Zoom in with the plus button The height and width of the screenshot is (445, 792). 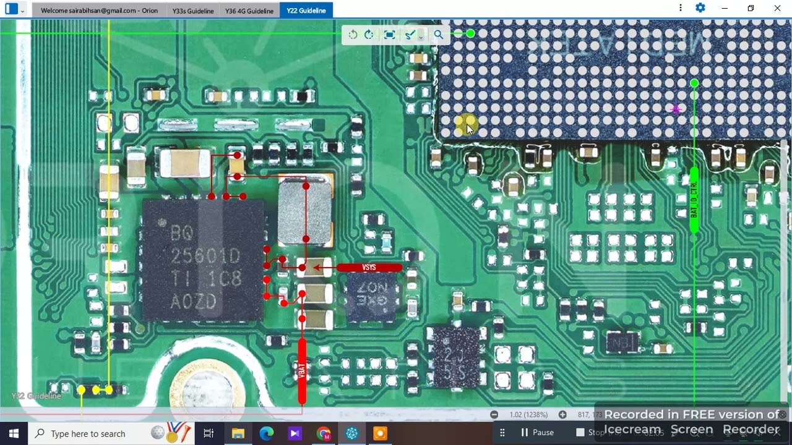[562, 415]
